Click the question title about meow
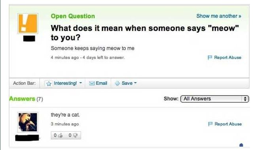Viewport: 269px width, 150px height. (145, 33)
